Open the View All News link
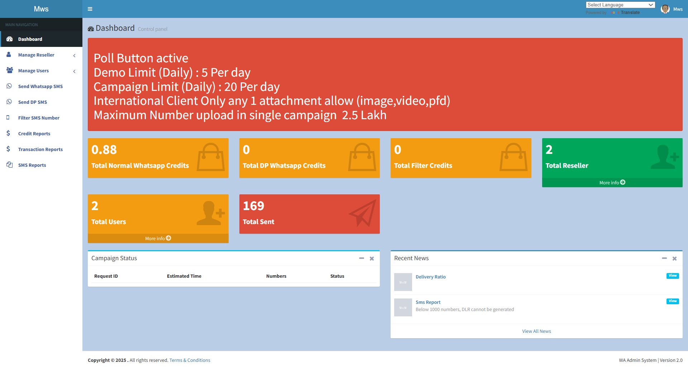The width and height of the screenshot is (688, 369). click(x=536, y=331)
